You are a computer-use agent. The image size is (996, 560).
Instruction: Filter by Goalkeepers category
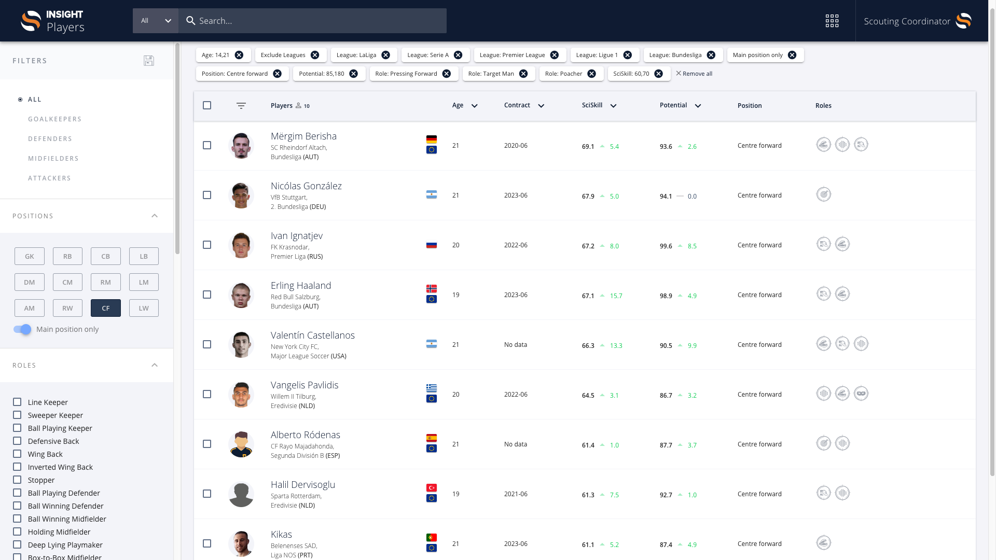(55, 119)
